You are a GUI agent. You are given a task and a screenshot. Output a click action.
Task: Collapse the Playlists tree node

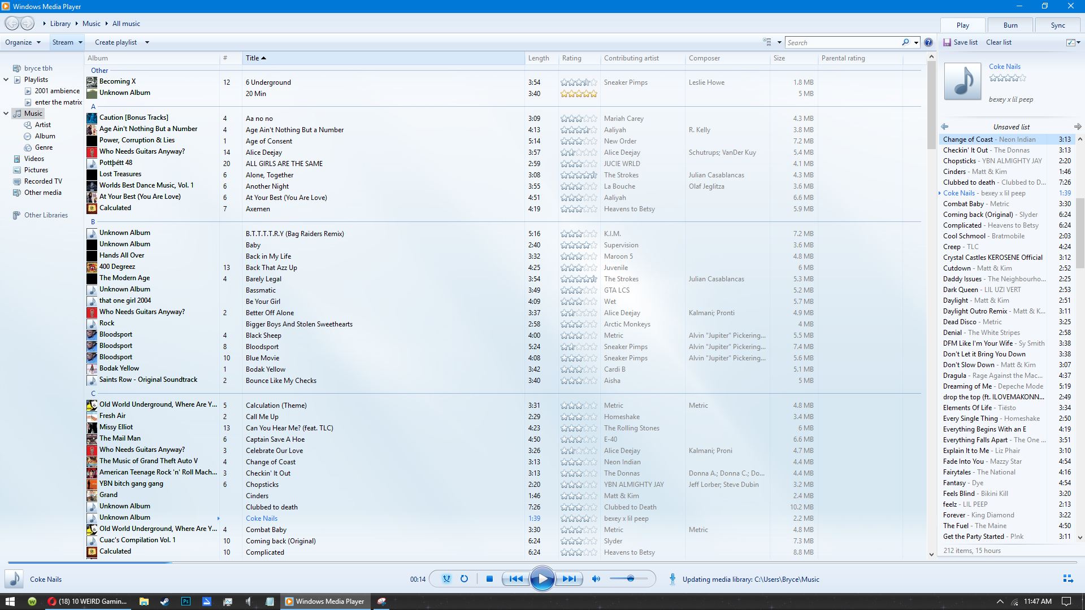[x=6, y=80]
